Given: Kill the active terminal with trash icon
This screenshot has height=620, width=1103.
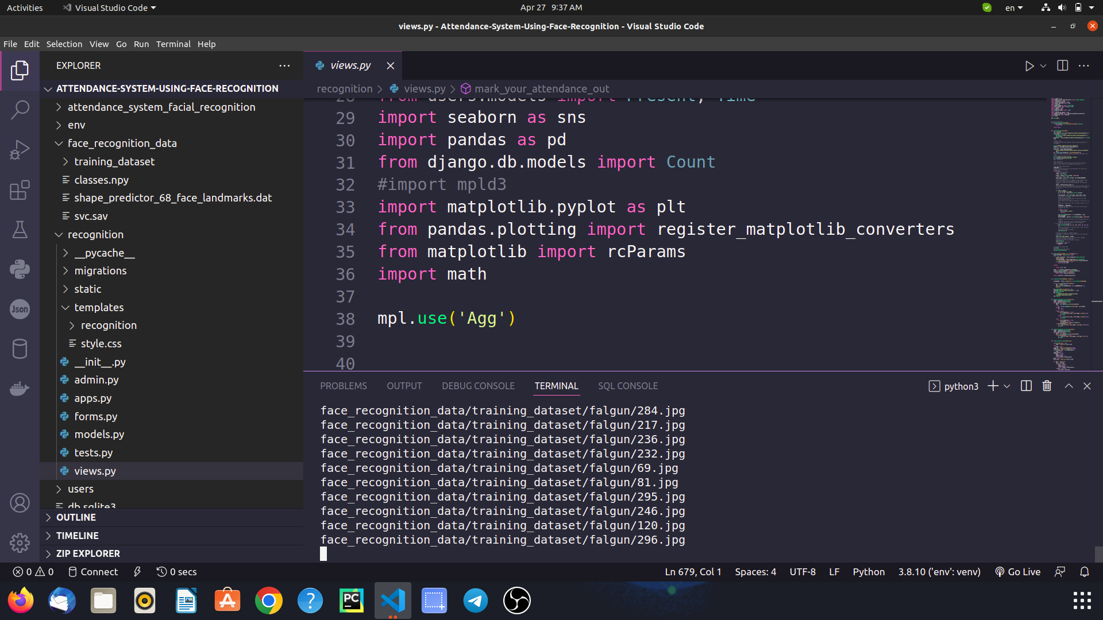Looking at the screenshot, I should pyautogui.click(x=1046, y=386).
